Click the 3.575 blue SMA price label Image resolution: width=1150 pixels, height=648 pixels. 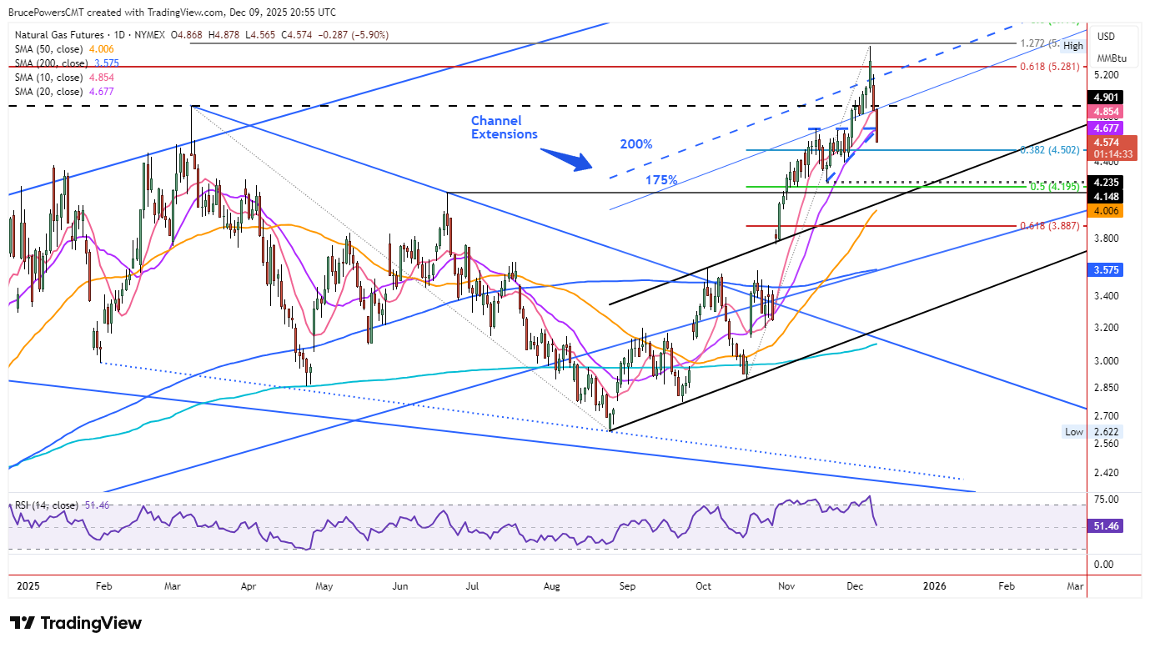tap(1107, 270)
